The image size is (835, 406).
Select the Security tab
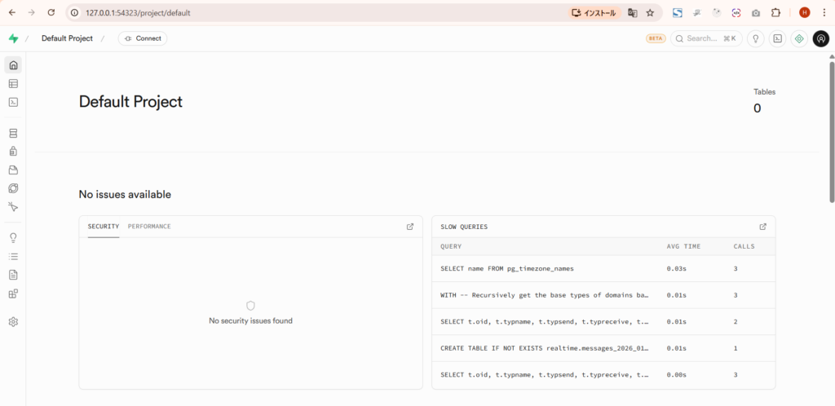(x=104, y=227)
